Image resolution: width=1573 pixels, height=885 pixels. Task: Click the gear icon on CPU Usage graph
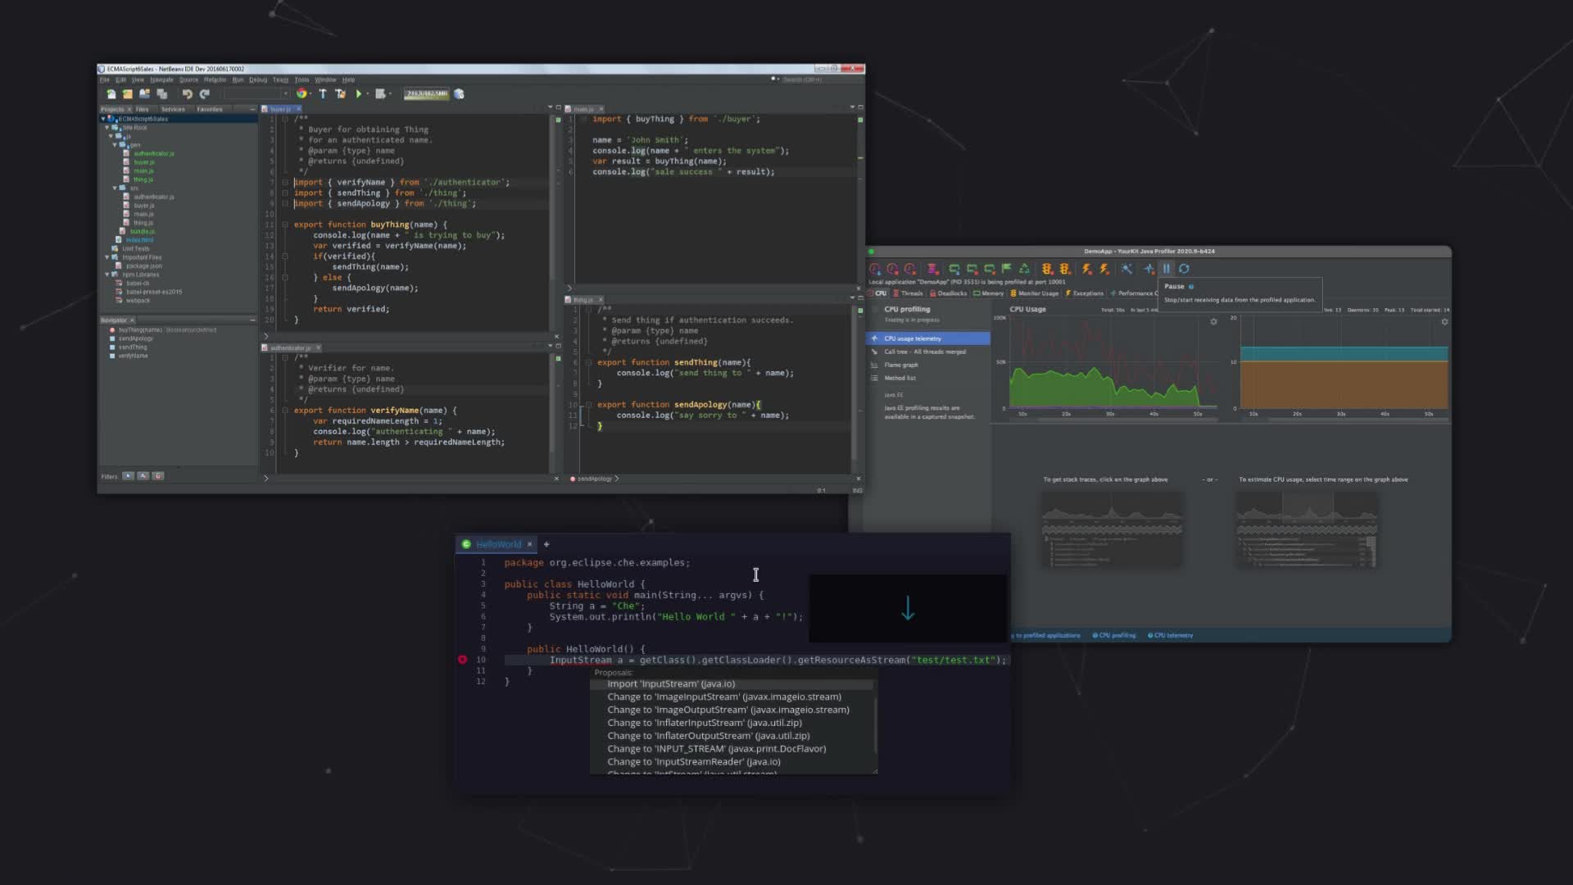pos(1213,322)
